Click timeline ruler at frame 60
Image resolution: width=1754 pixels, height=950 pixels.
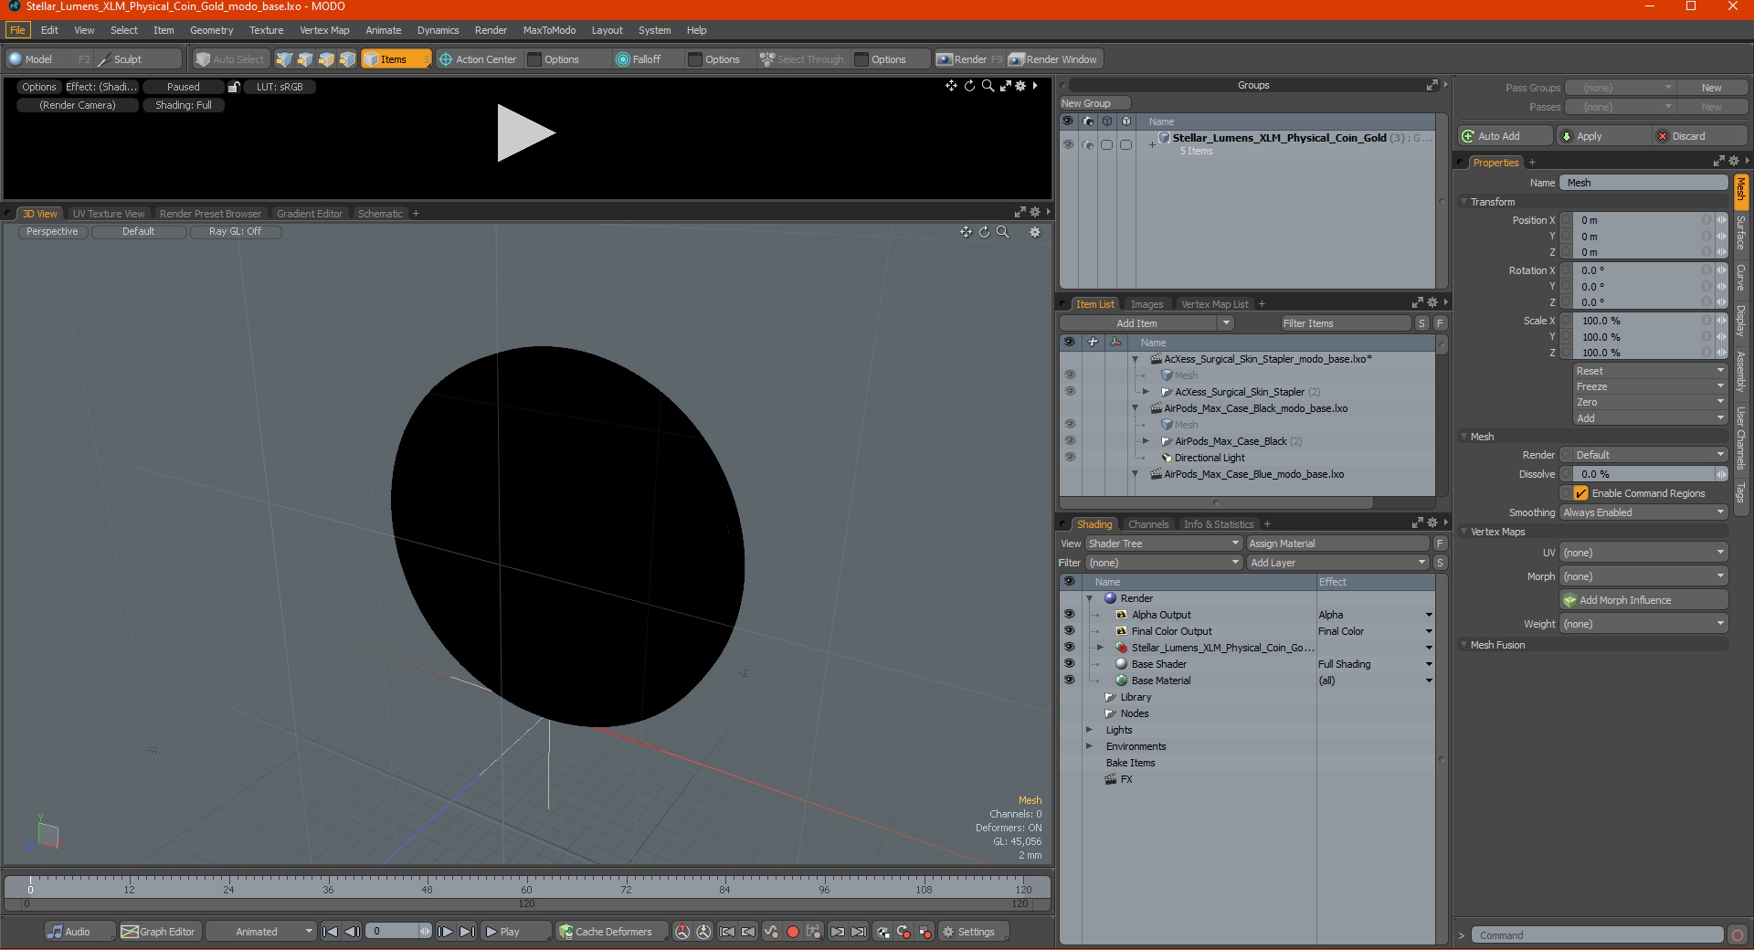tap(526, 884)
